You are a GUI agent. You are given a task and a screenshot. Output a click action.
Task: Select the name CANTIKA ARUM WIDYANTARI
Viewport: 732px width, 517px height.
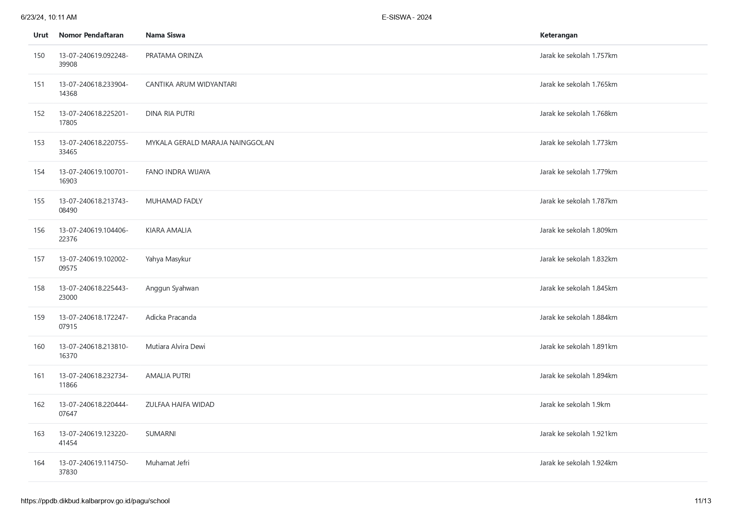pyautogui.click(x=191, y=84)
